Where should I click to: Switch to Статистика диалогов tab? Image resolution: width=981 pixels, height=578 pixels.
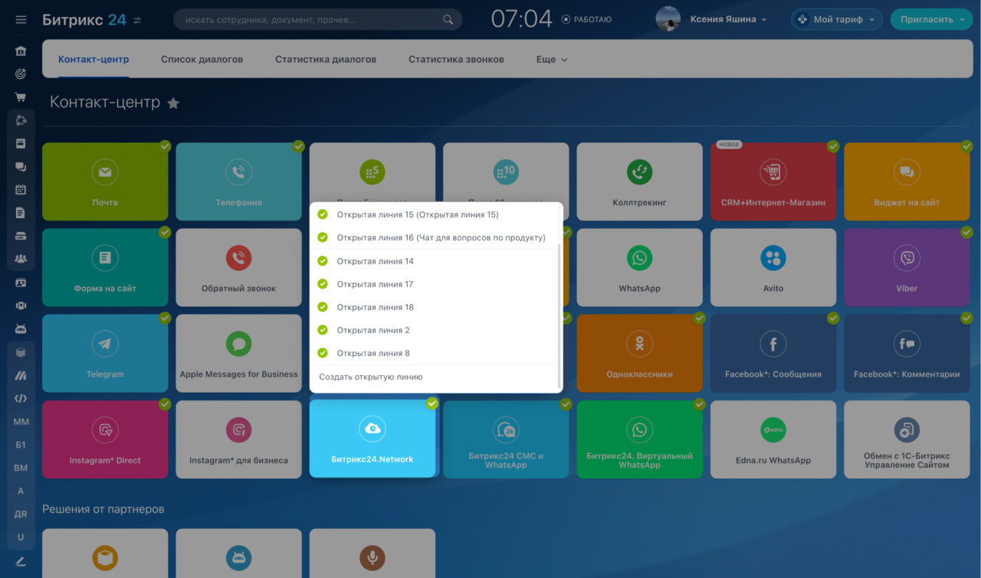326,59
